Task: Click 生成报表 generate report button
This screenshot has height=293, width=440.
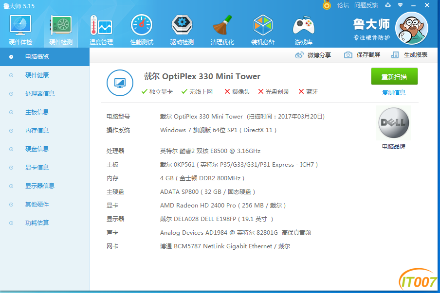Action: pyautogui.click(x=409, y=55)
